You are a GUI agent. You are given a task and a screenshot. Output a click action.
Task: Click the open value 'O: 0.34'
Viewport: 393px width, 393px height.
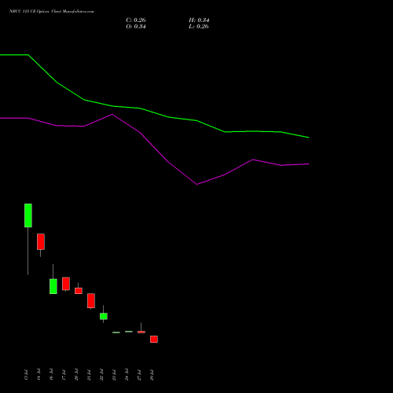[x=136, y=27]
